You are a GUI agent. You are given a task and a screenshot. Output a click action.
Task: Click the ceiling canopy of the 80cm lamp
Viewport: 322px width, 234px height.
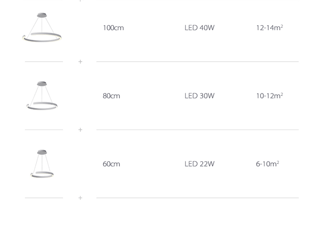(42, 84)
